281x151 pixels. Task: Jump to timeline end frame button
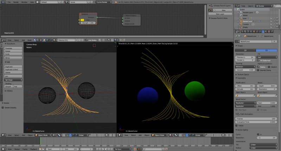point(111,149)
